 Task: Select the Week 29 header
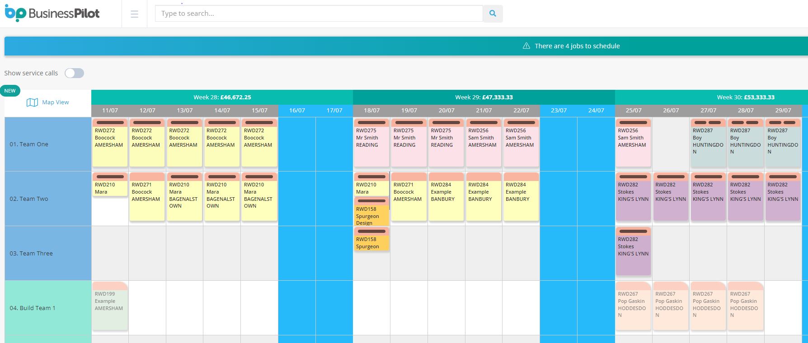click(x=484, y=97)
